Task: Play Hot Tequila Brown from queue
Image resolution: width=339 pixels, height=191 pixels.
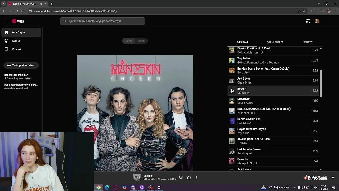Action: [273, 151]
